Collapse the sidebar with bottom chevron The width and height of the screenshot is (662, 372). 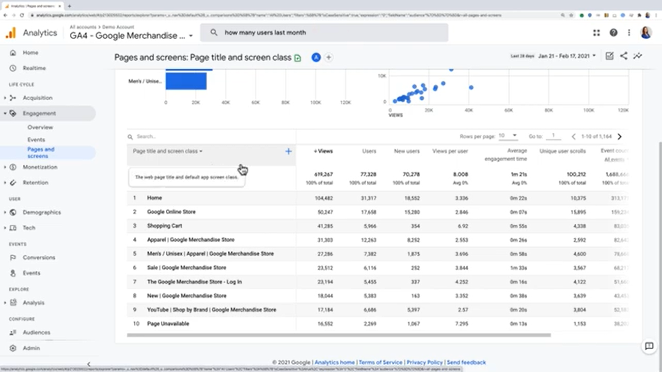point(89,364)
